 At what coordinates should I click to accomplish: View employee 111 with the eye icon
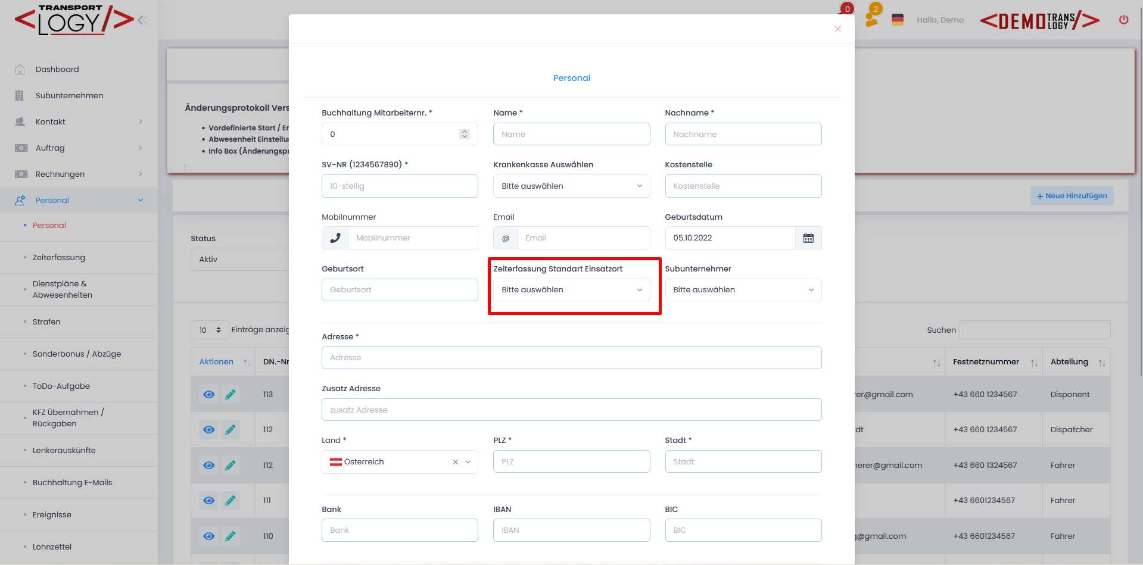pyautogui.click(x=208, y=500)
